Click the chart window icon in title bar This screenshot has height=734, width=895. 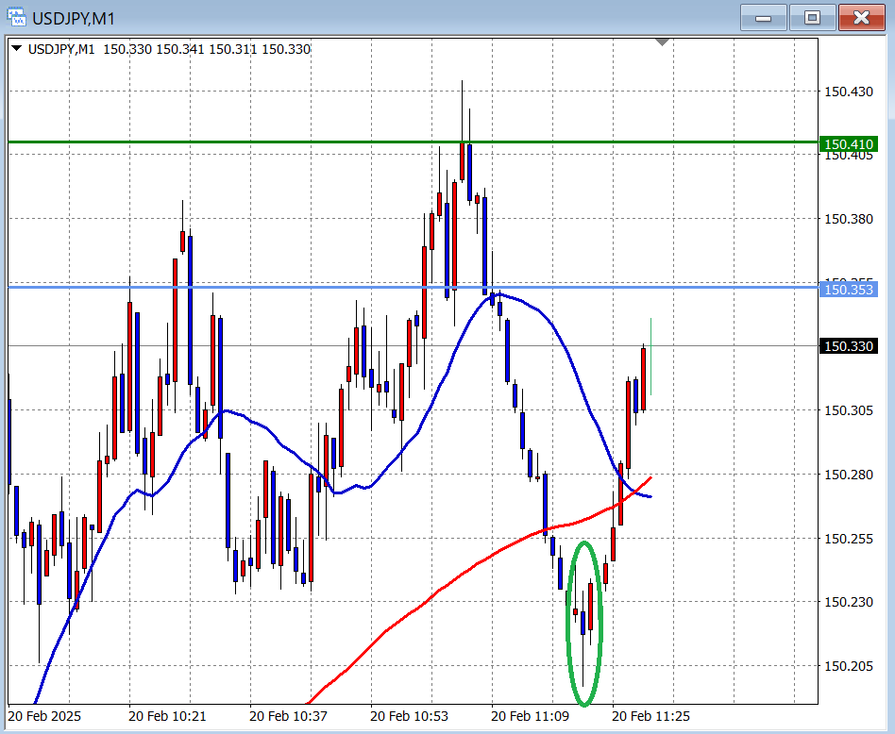(x=16, y=18)
